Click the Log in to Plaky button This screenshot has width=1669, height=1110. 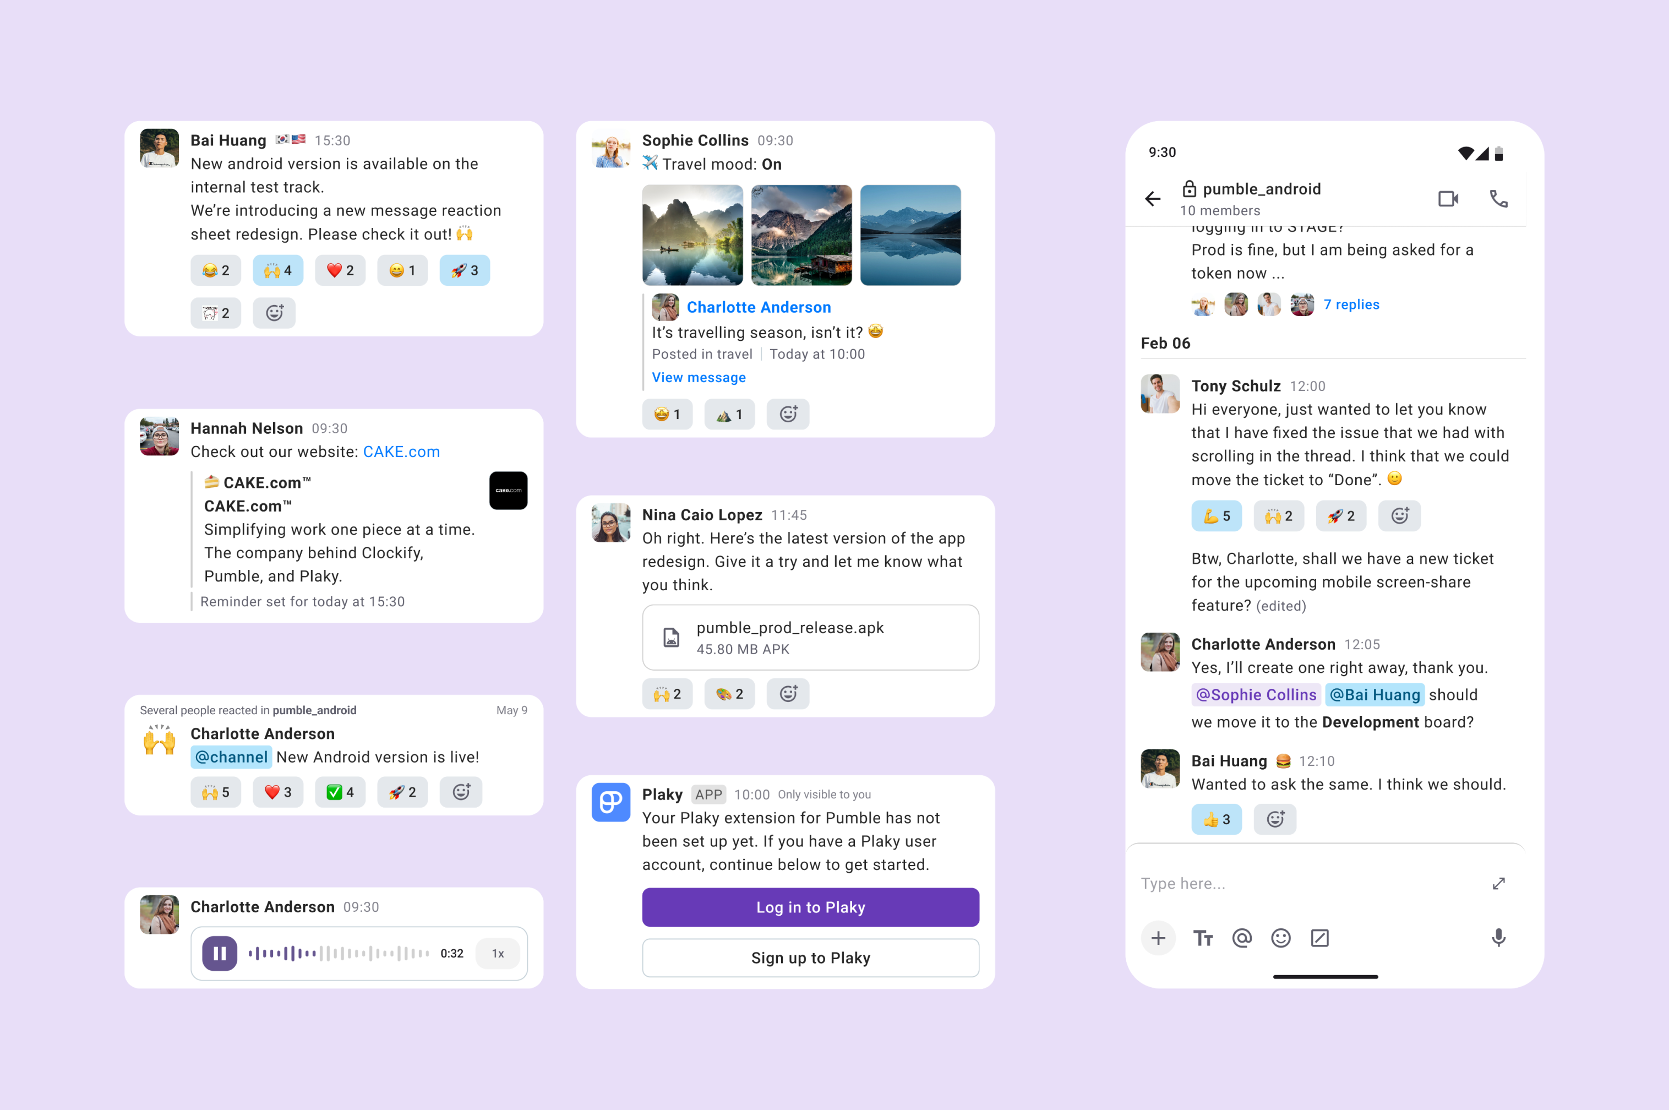click(x=810, y=907)
